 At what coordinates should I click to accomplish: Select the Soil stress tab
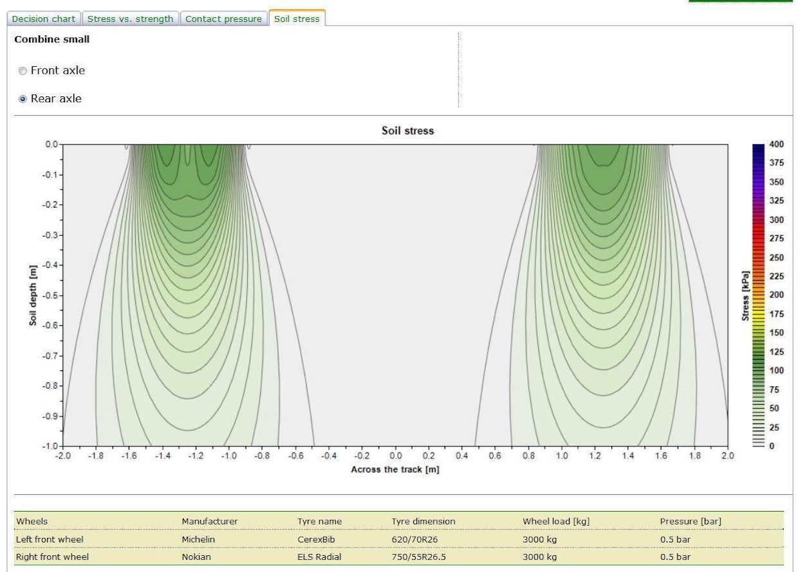(297, 19)
